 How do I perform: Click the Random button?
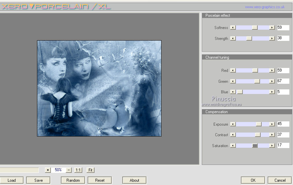pyautogui.click(x=73, y=180)
